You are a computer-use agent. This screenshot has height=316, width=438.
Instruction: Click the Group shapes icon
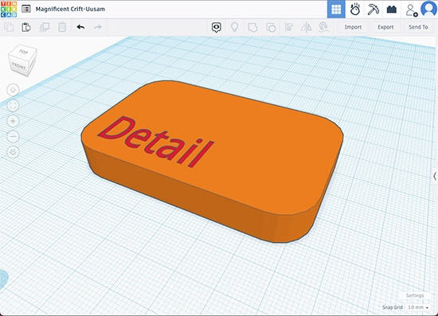[252, 27]
